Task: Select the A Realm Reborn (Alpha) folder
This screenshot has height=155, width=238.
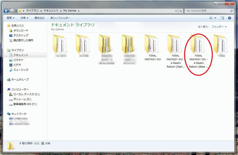Action: tap(175, 51)
